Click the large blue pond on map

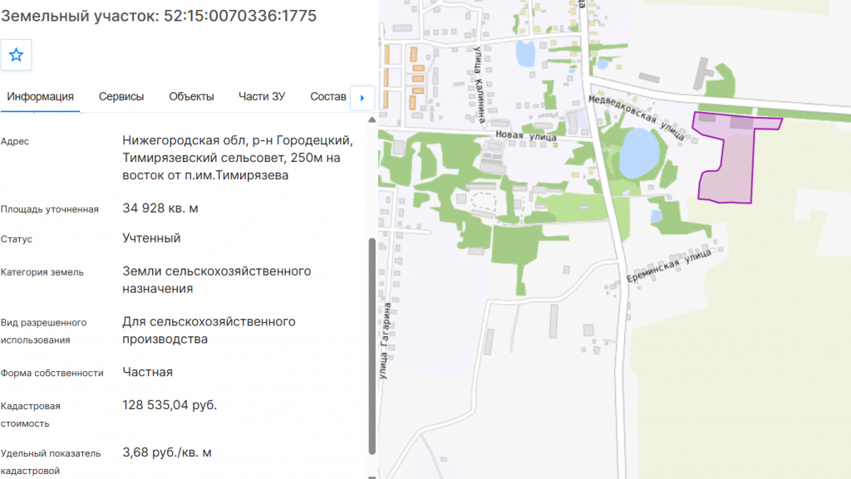tap(639, 153)
